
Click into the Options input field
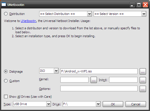pos(99,88)
